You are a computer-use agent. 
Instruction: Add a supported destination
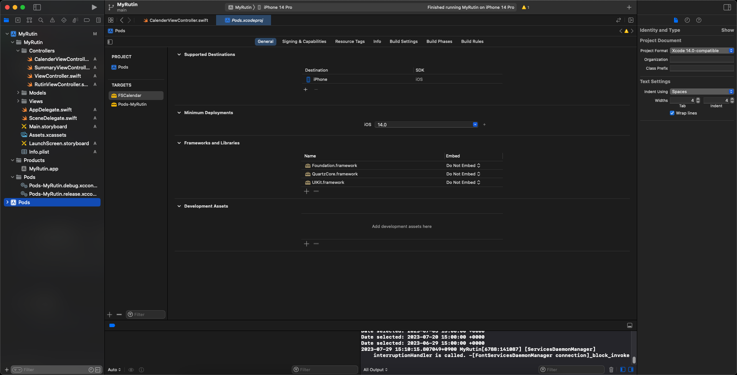tap(306, 90)
